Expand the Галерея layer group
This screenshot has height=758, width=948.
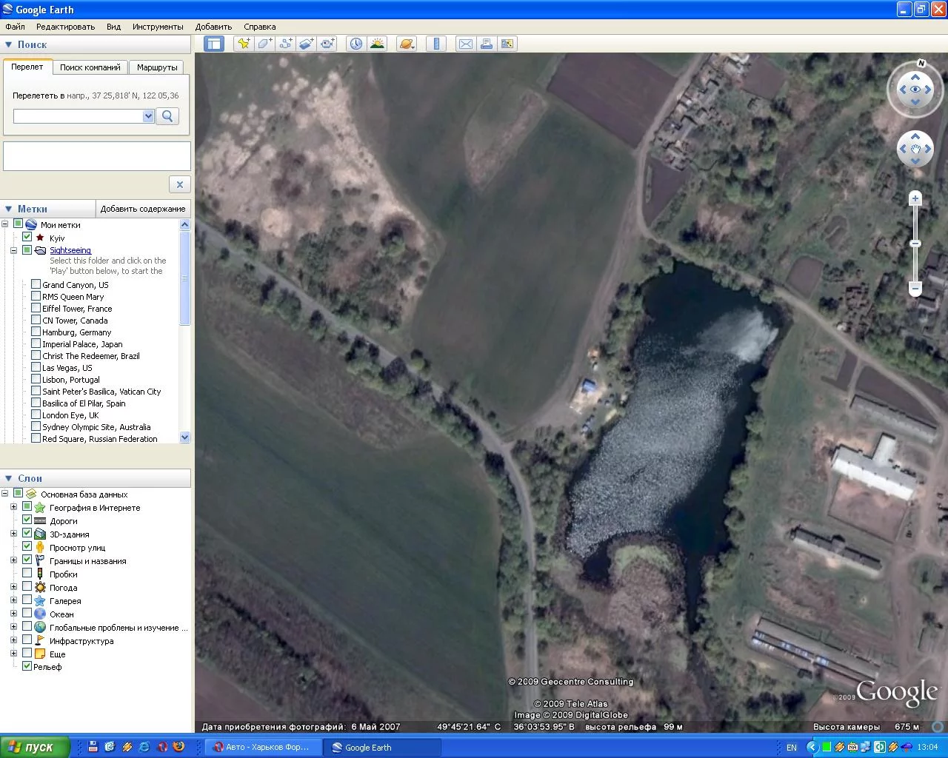point(13,600)
